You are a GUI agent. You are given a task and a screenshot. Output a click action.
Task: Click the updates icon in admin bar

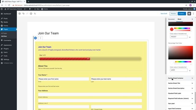pyautogui.click(x=25, y=9)
